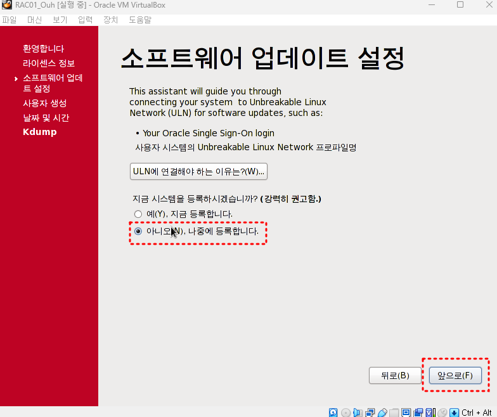The height and width of the screenshot is (417, 497).
Task: Click the CPU virtualization status icon
Action: [430, 412]
